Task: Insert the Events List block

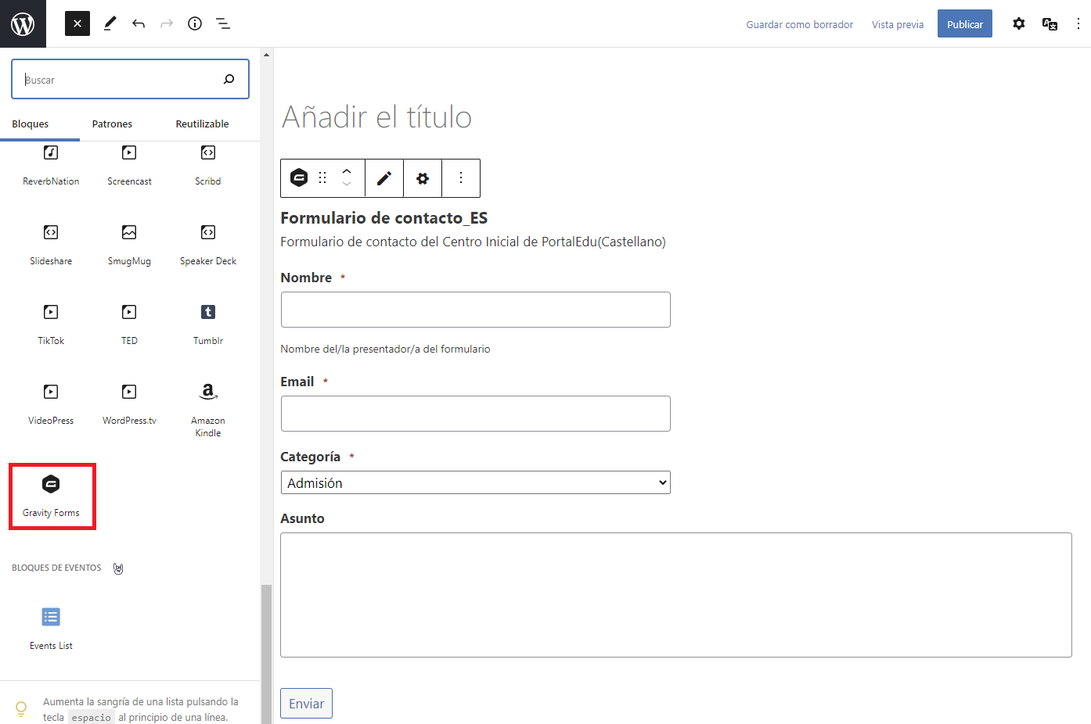Action: pos(51,629)
